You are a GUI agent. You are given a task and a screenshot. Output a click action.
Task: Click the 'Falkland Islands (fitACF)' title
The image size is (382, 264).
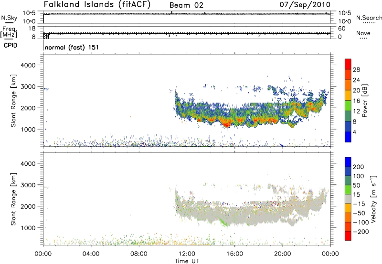click(x=97, y=5)
